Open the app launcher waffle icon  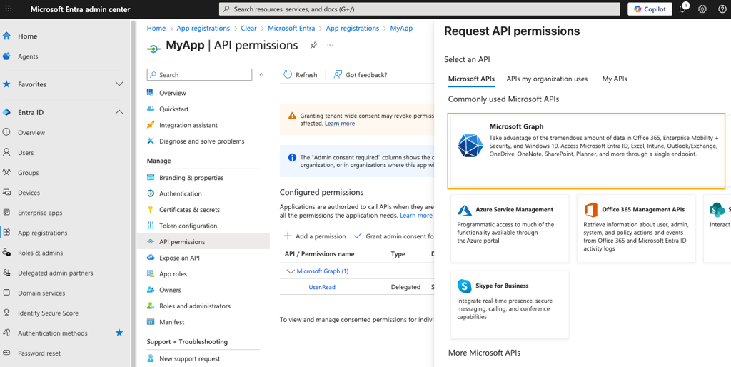(9, 9)
